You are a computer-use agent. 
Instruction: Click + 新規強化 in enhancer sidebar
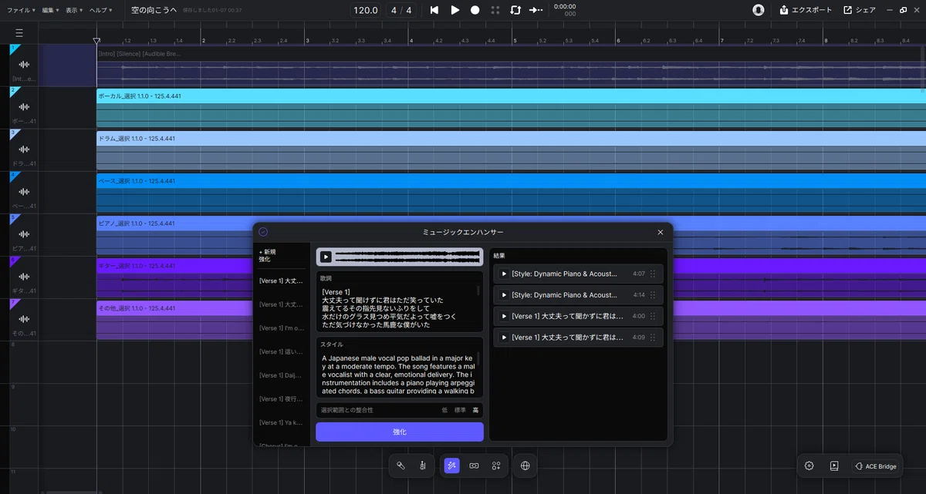pyautogui.click(x=267, y=256)
